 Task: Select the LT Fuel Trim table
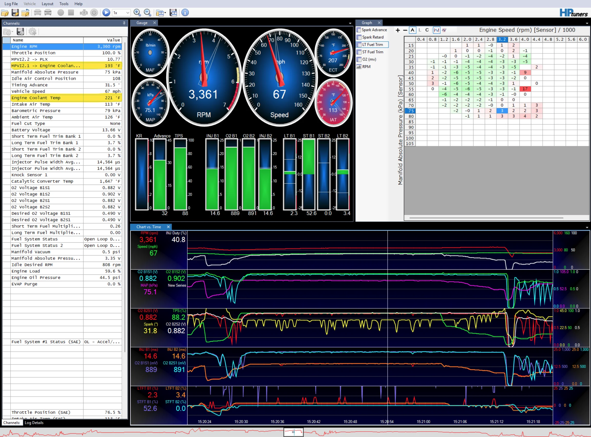[372, 44]
